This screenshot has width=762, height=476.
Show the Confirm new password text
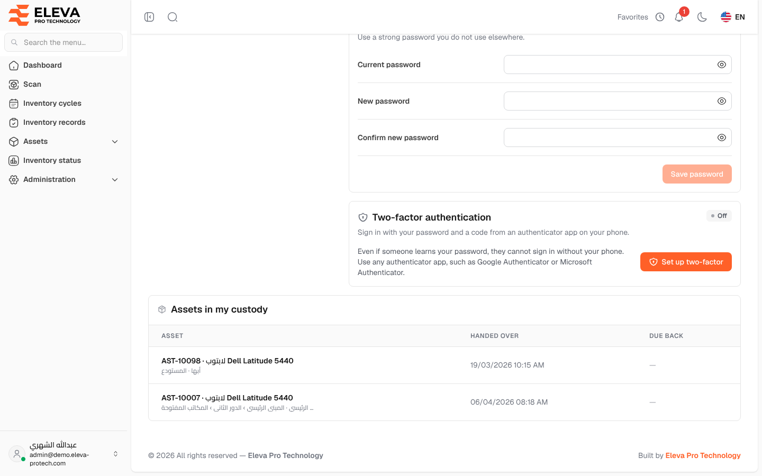coord(721,138)
